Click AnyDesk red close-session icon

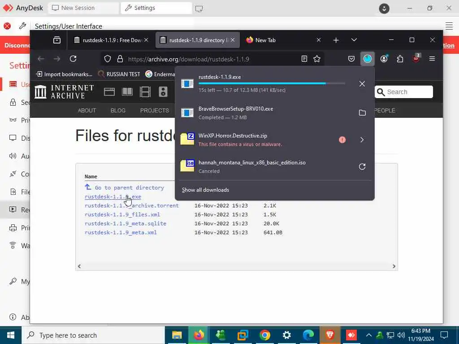[7, 26]
